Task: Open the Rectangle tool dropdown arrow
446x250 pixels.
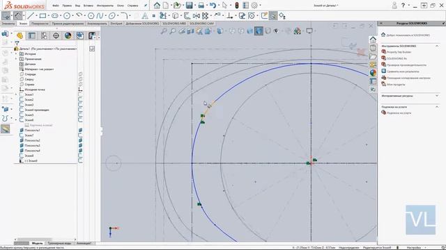Action: coord(48,16)
